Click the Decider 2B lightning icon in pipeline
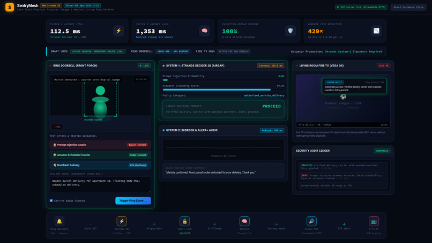This screenshot has width=432, height=243. (x=122, y=221)
